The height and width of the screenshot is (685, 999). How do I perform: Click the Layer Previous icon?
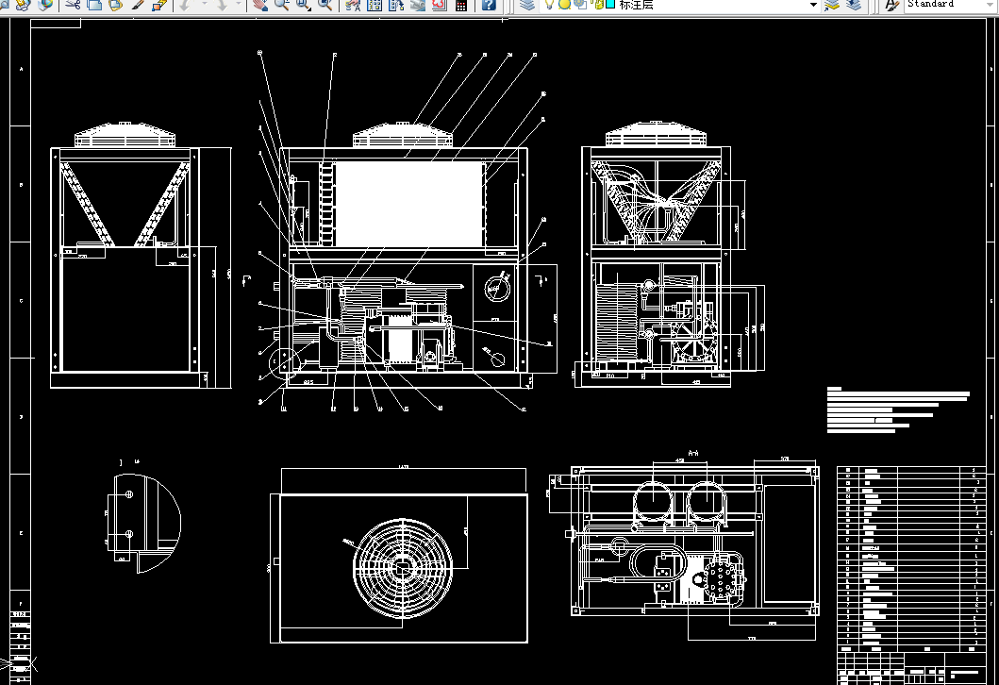854,5
